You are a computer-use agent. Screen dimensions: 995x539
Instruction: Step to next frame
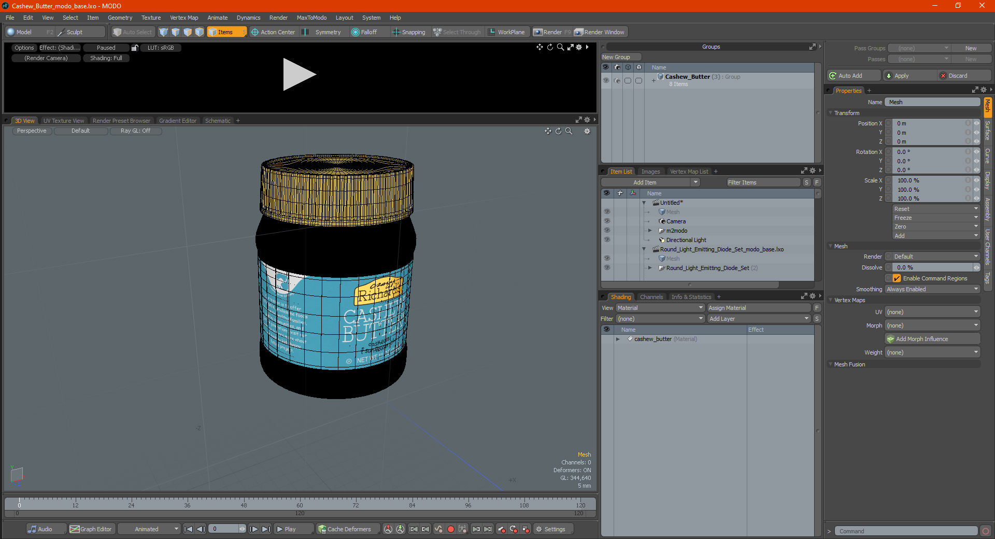pos(253,529)
